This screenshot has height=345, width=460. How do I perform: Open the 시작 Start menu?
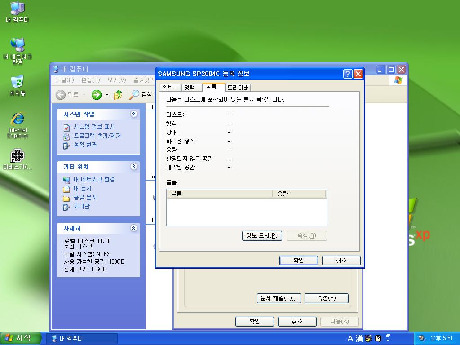[20, 338]
